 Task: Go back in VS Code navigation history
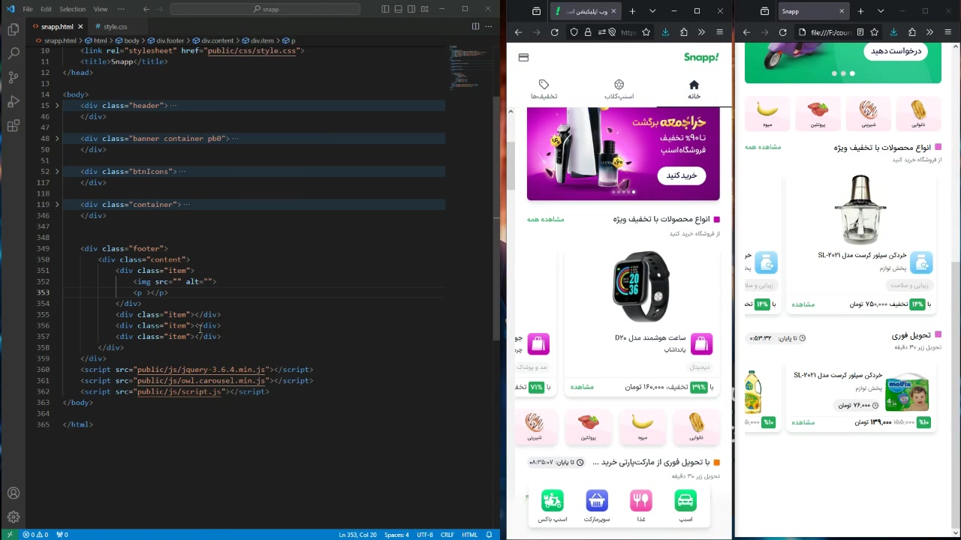point(146,9)
